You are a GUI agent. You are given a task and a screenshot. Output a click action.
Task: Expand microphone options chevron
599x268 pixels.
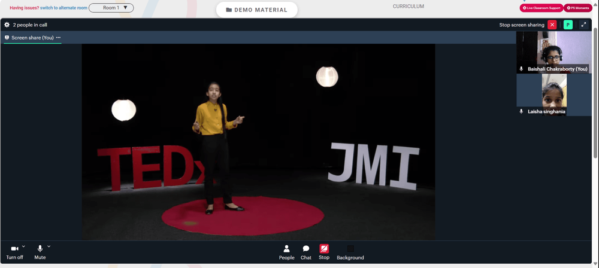[49, 246]
